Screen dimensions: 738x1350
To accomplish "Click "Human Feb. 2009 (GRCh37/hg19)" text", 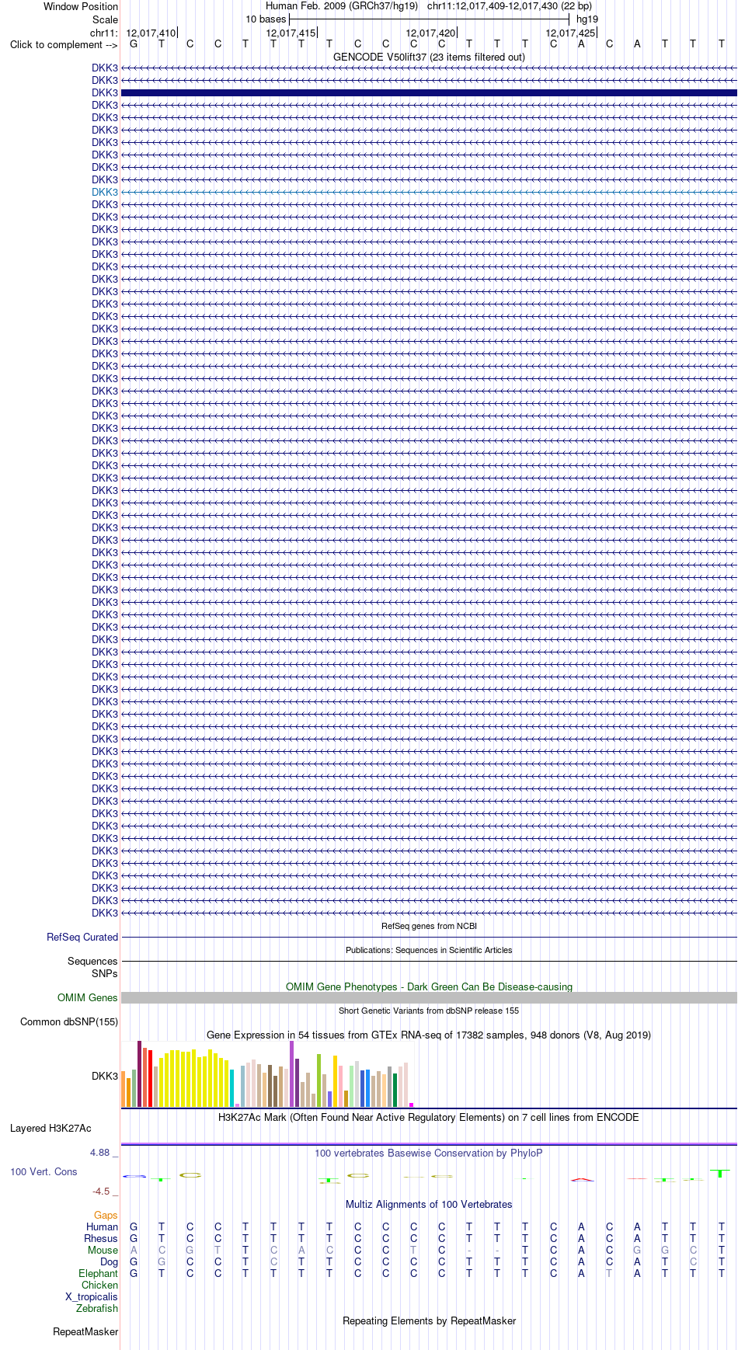I will [342, 5].
